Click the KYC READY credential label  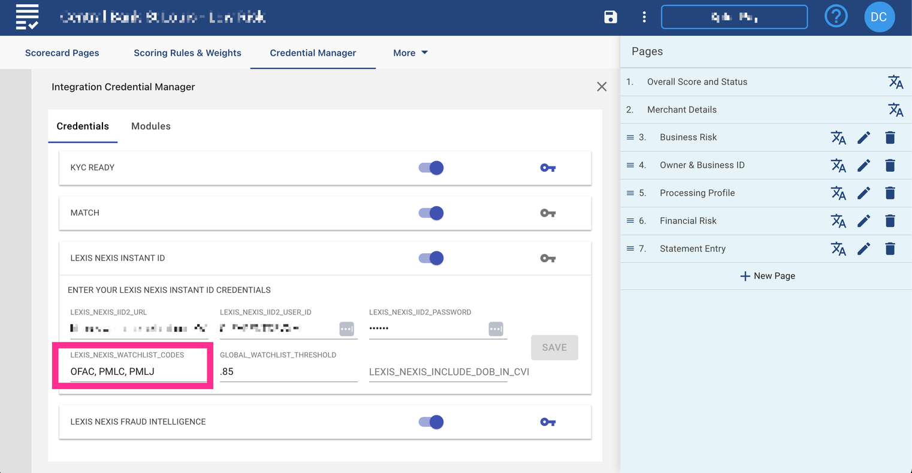(x=92, y=168)
